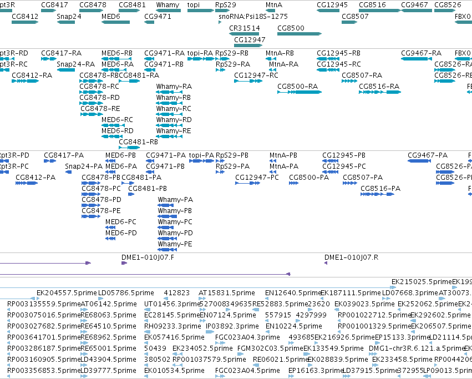The height and width of the screenshot is (379, 472).
Task: Click the CR31514 gene label
Action: 244,28
